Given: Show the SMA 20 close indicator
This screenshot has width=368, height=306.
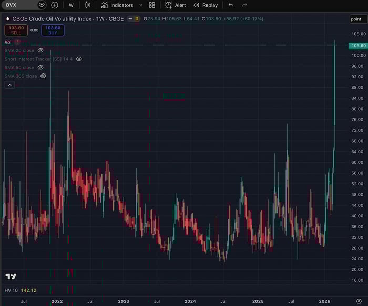Looking at the screenshot, I should [40, 51].
